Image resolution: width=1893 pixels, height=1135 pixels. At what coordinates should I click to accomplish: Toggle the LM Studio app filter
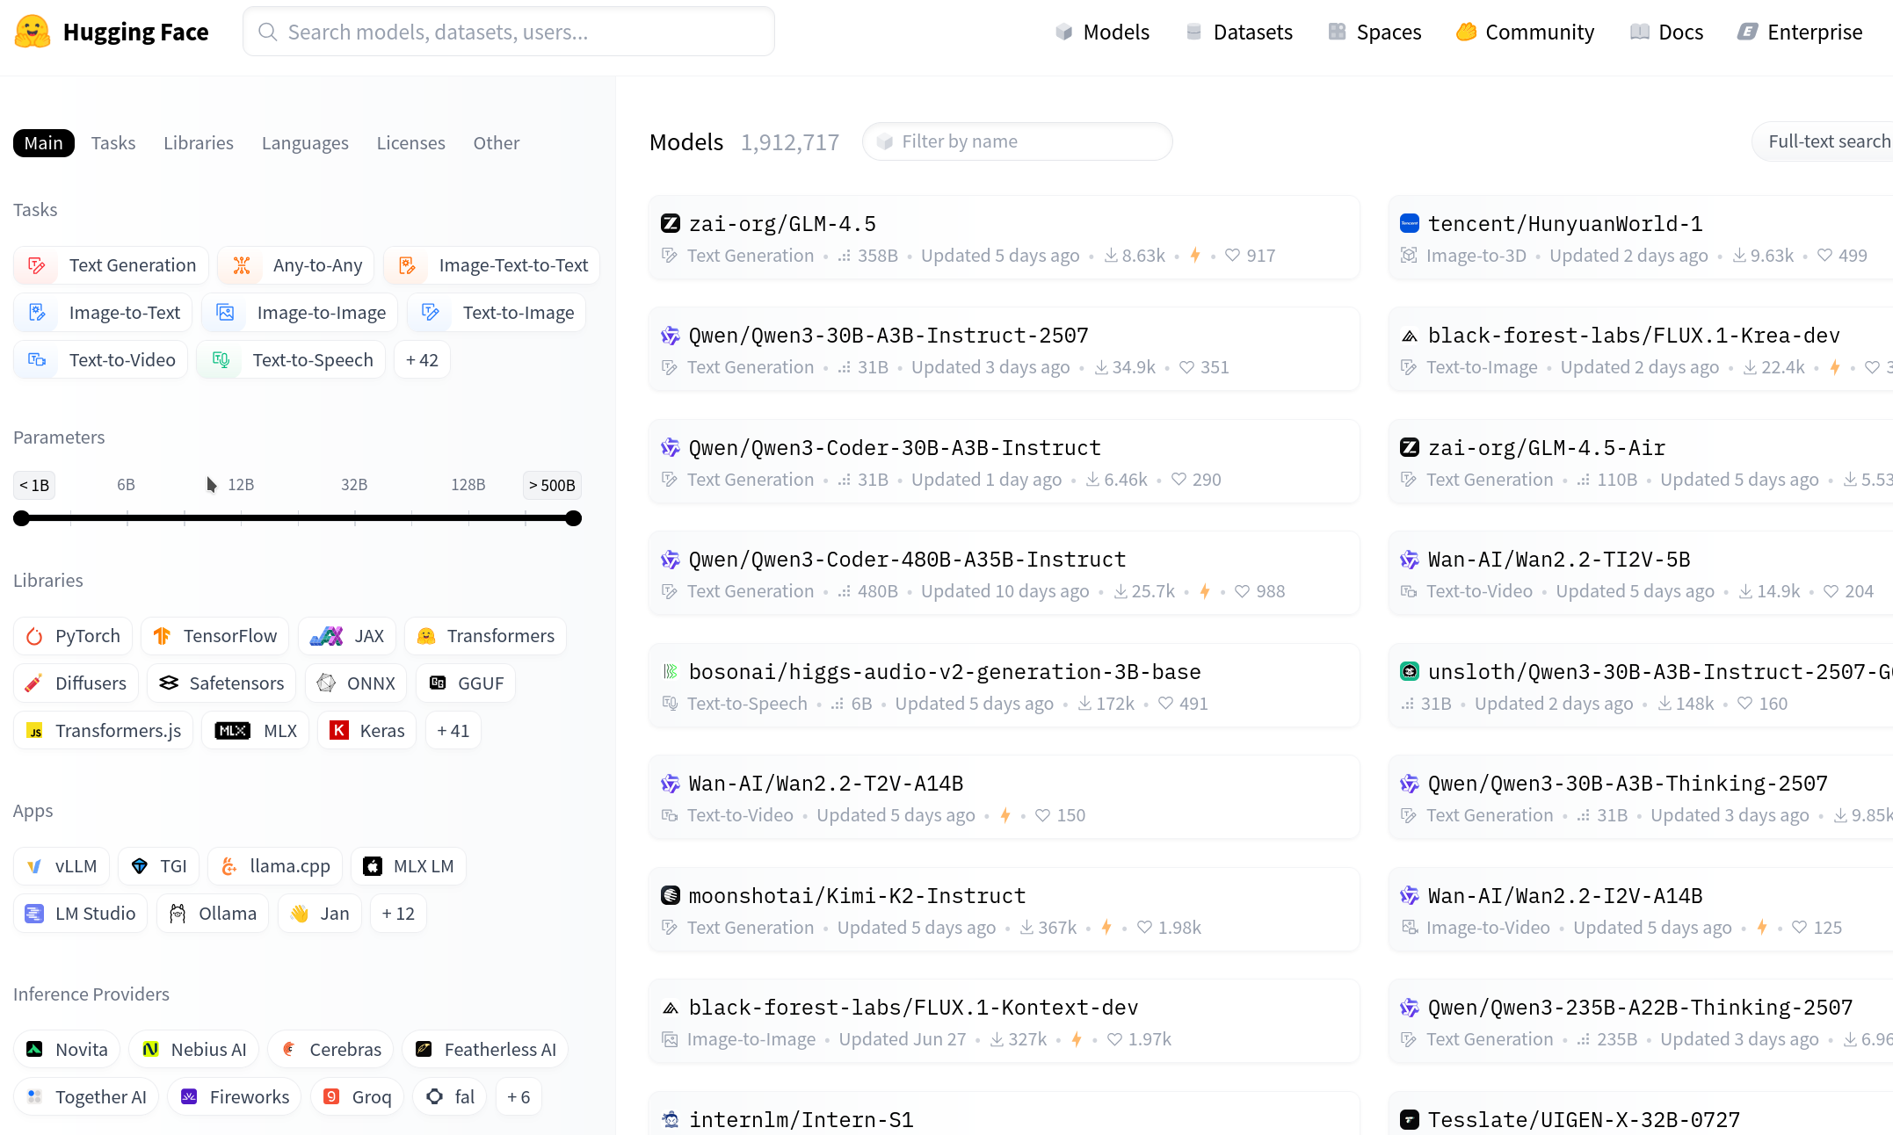[x=80, y=914]
